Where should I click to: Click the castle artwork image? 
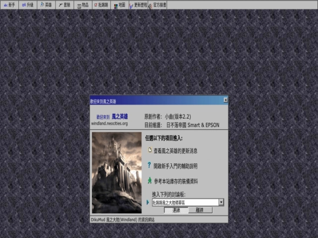pos(117,173)
